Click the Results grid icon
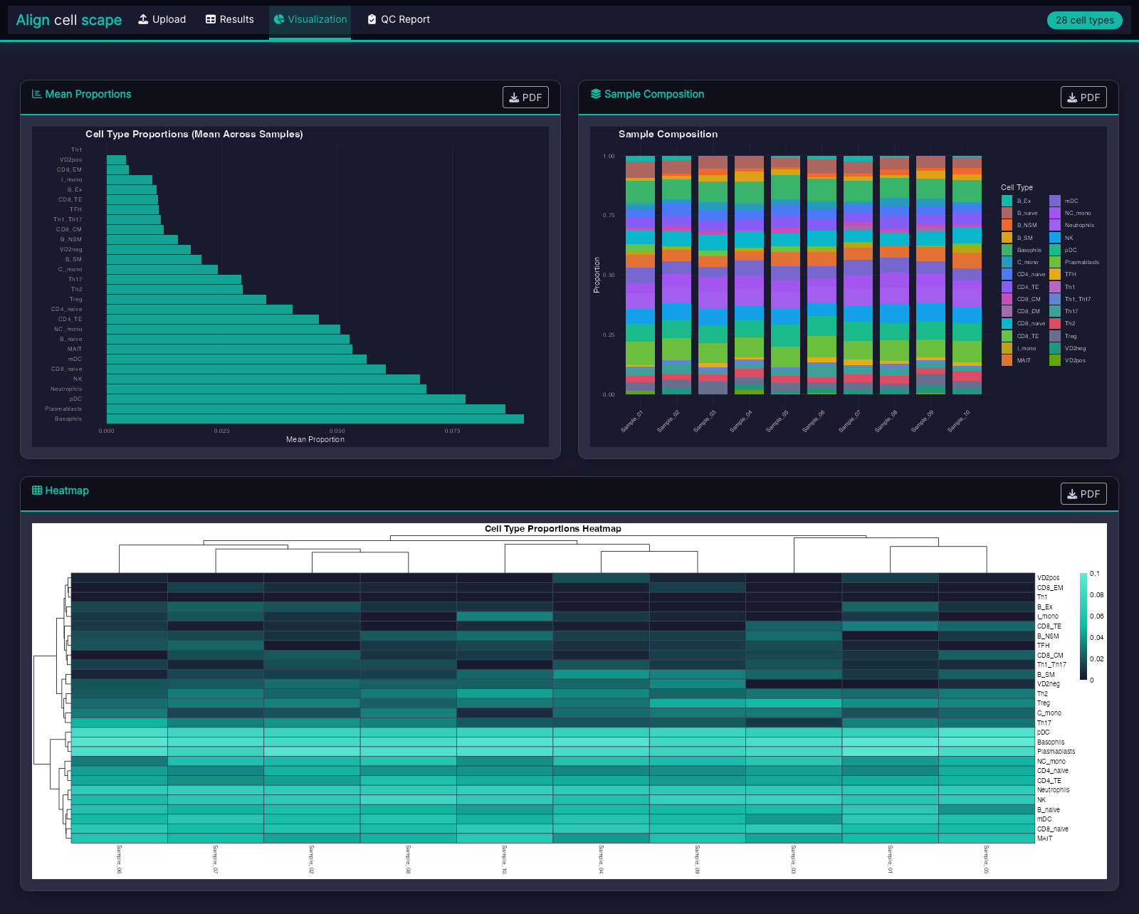 [x=210, y=19]
